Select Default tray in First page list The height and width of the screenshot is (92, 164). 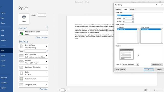tap(127, 29)
